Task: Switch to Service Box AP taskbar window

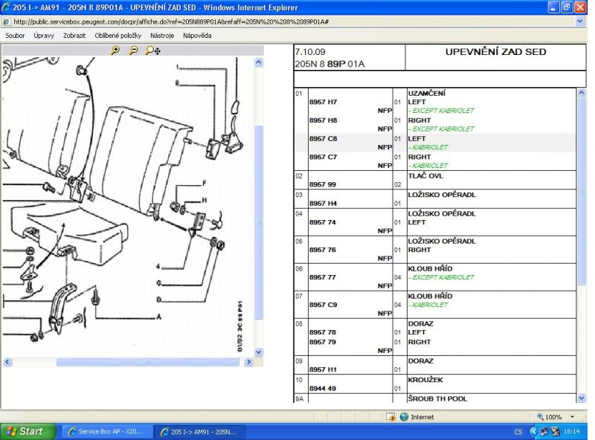Action: pos(106,431)
